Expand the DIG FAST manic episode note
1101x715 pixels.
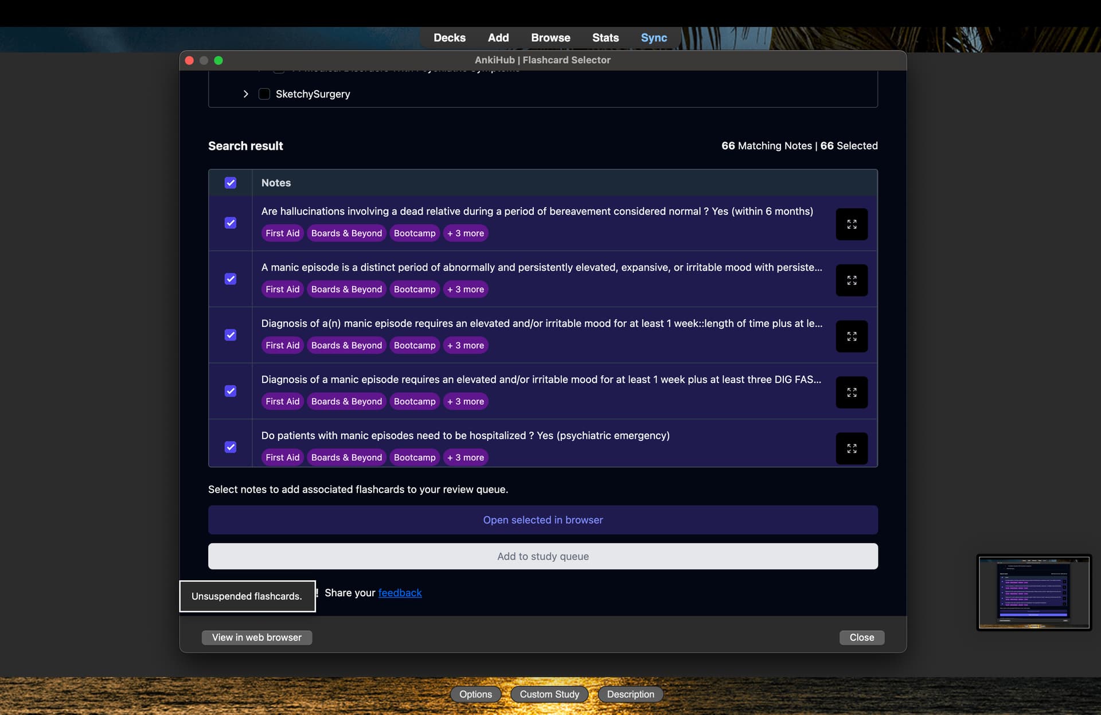pyautogui.click(x=852, y=392)
